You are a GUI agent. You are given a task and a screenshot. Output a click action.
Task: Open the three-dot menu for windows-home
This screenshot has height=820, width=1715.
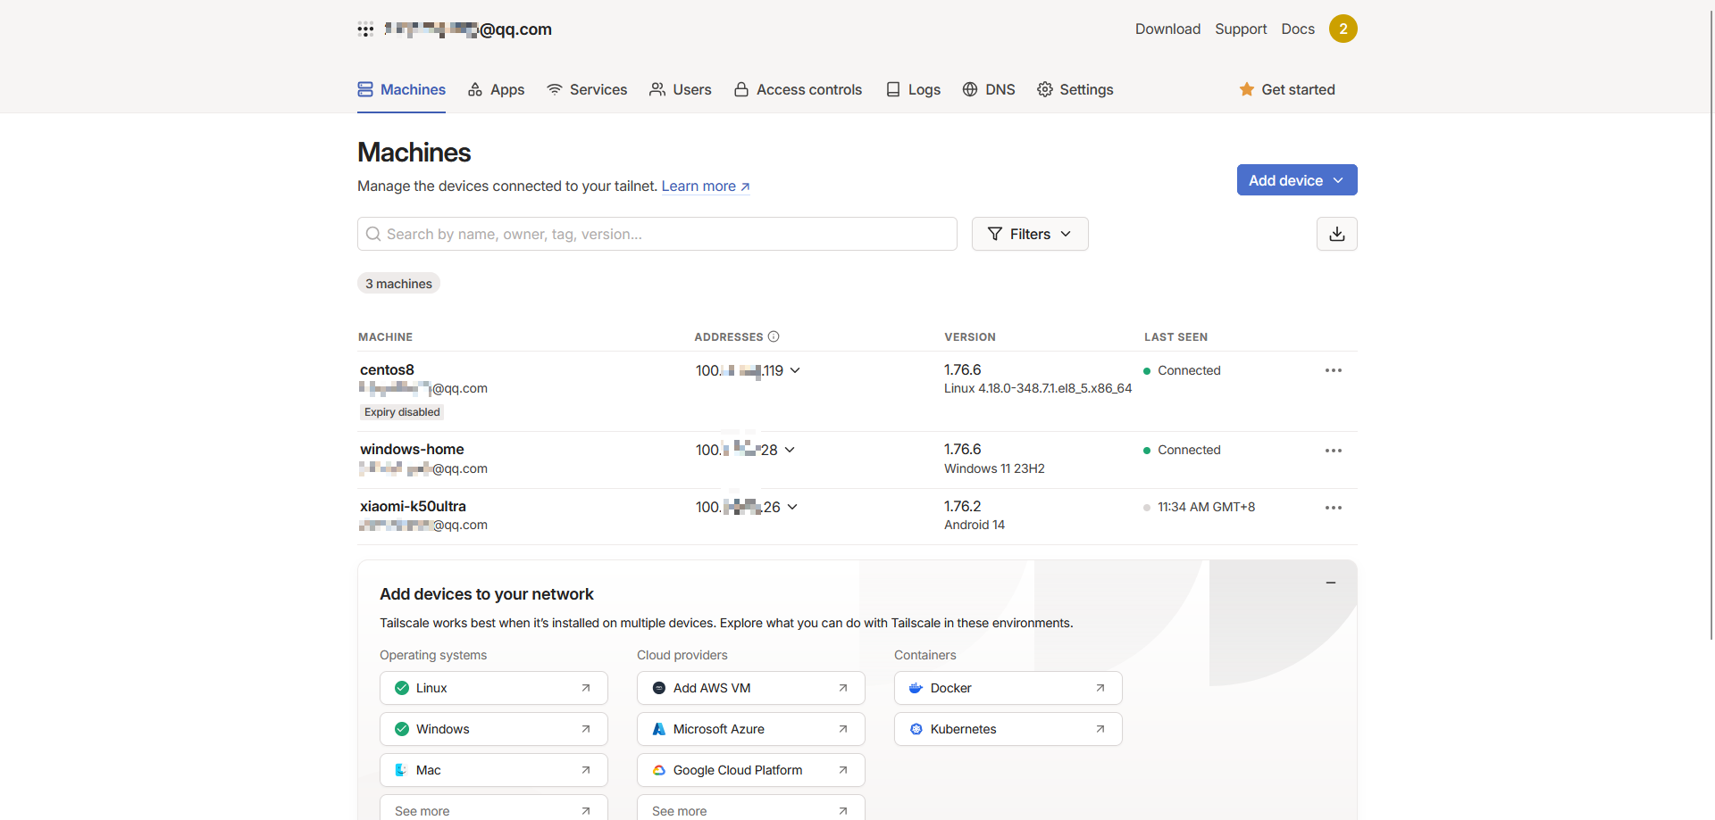point(1333,451)
